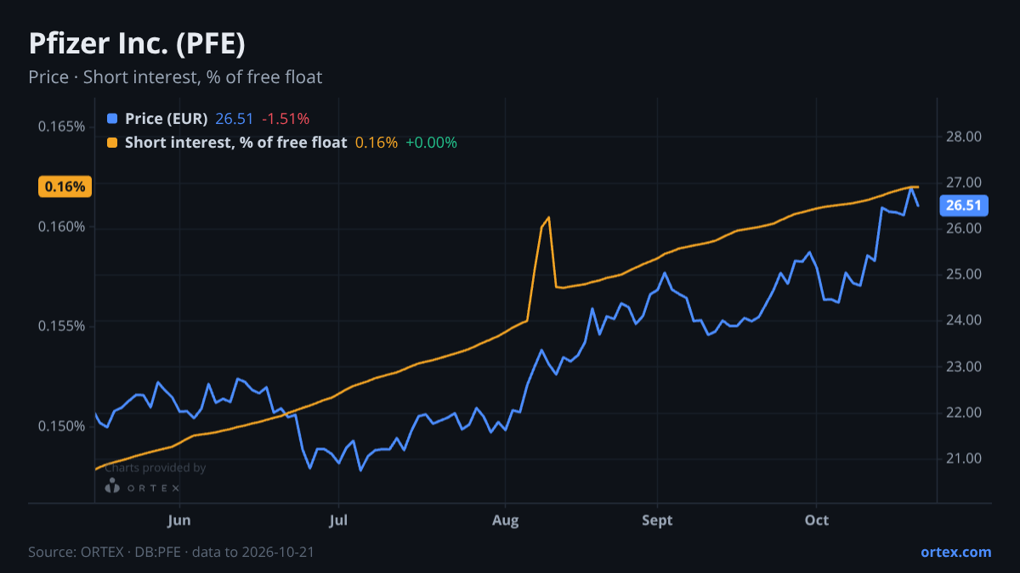Viewport: 1020px width, 573px height.
Task: Click the 0.165% left axis label
Action: pyautogui.click(x=61, y=127)
